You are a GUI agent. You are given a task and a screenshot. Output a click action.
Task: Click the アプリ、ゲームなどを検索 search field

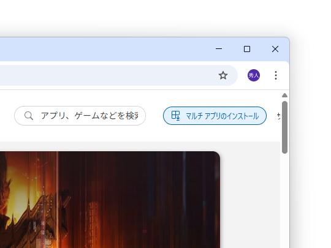pos(80,116)
